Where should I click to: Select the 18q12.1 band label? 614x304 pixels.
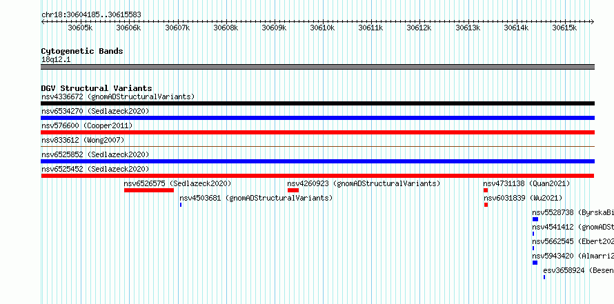click(56, 60)
